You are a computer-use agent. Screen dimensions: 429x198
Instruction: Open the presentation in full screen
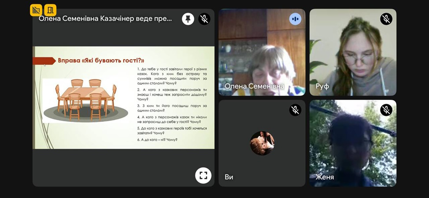pos(203,175)
